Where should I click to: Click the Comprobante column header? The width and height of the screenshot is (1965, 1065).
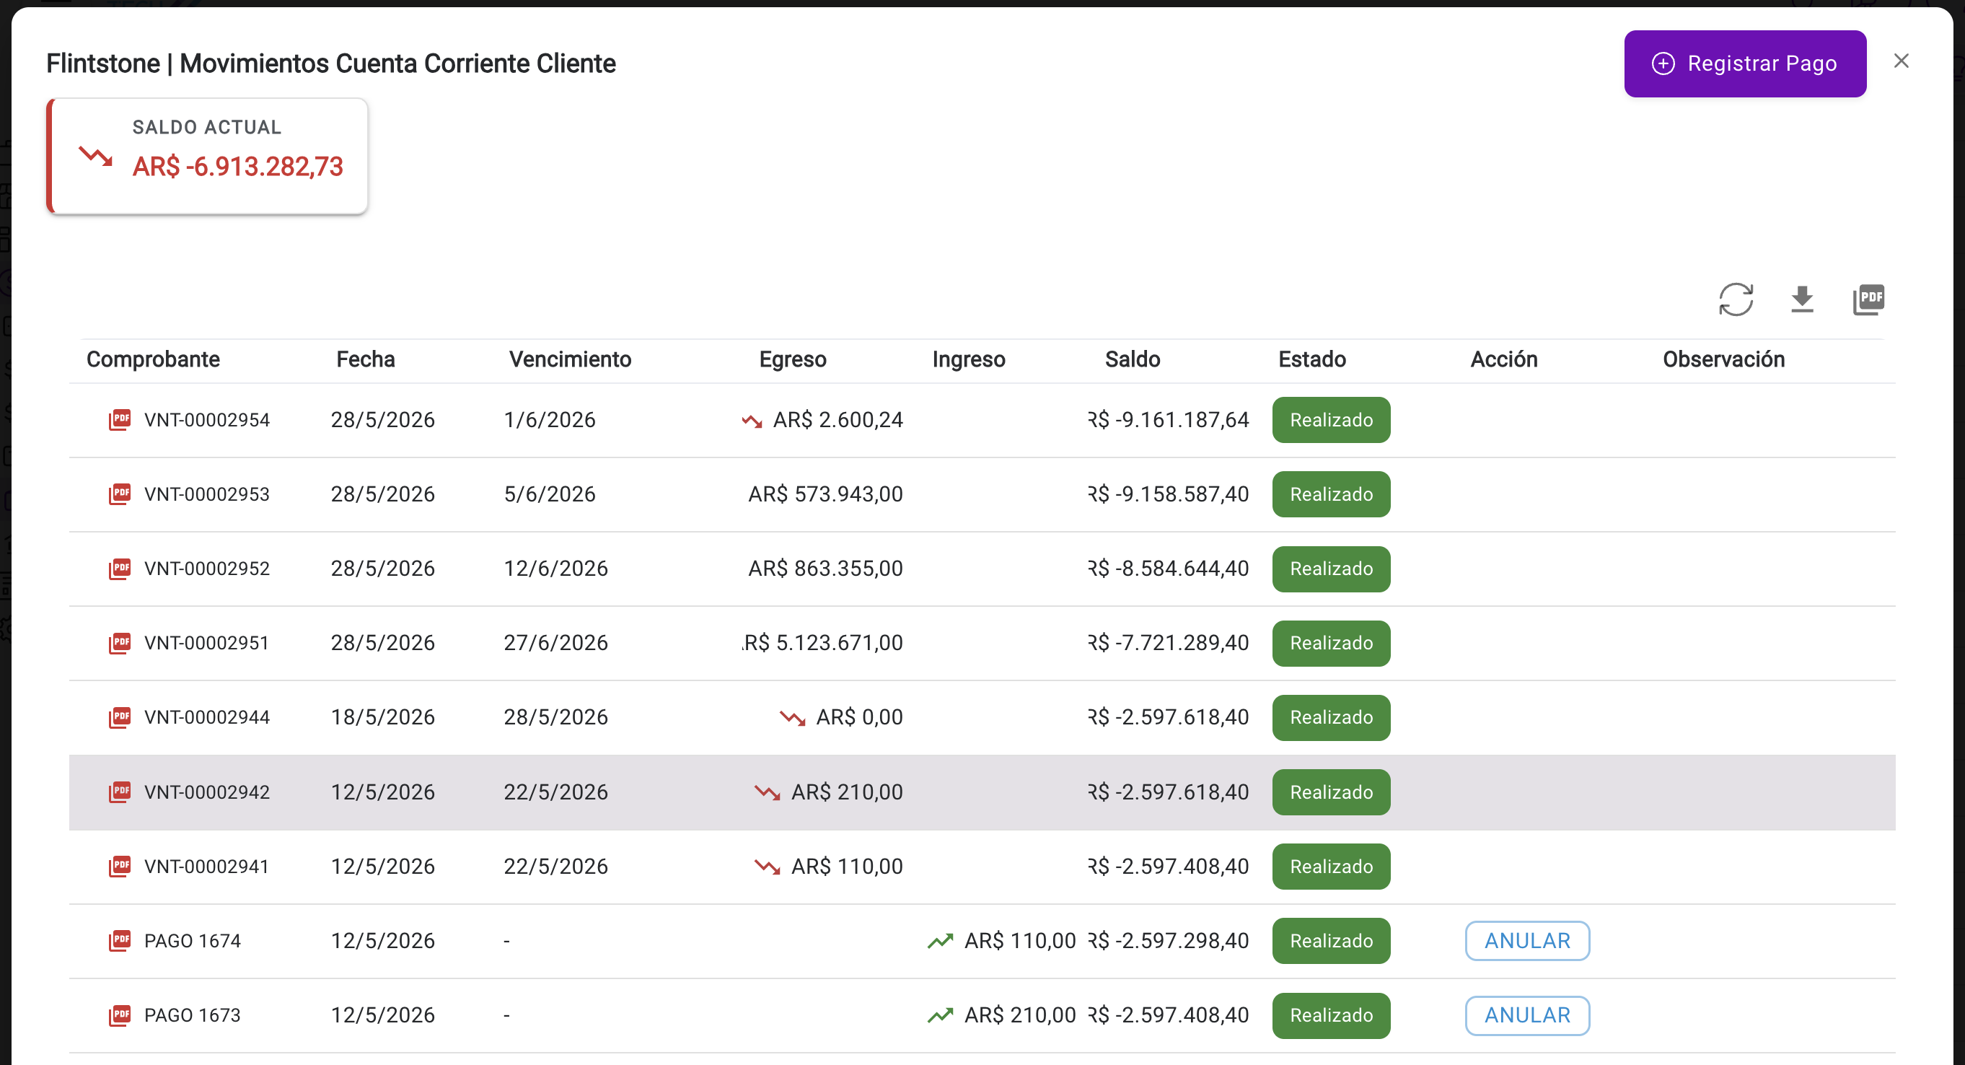coord(152,359)
